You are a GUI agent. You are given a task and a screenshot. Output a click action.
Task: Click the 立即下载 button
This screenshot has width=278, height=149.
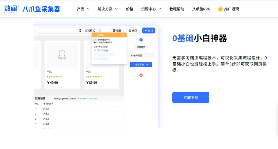click(x=191, y=97)
